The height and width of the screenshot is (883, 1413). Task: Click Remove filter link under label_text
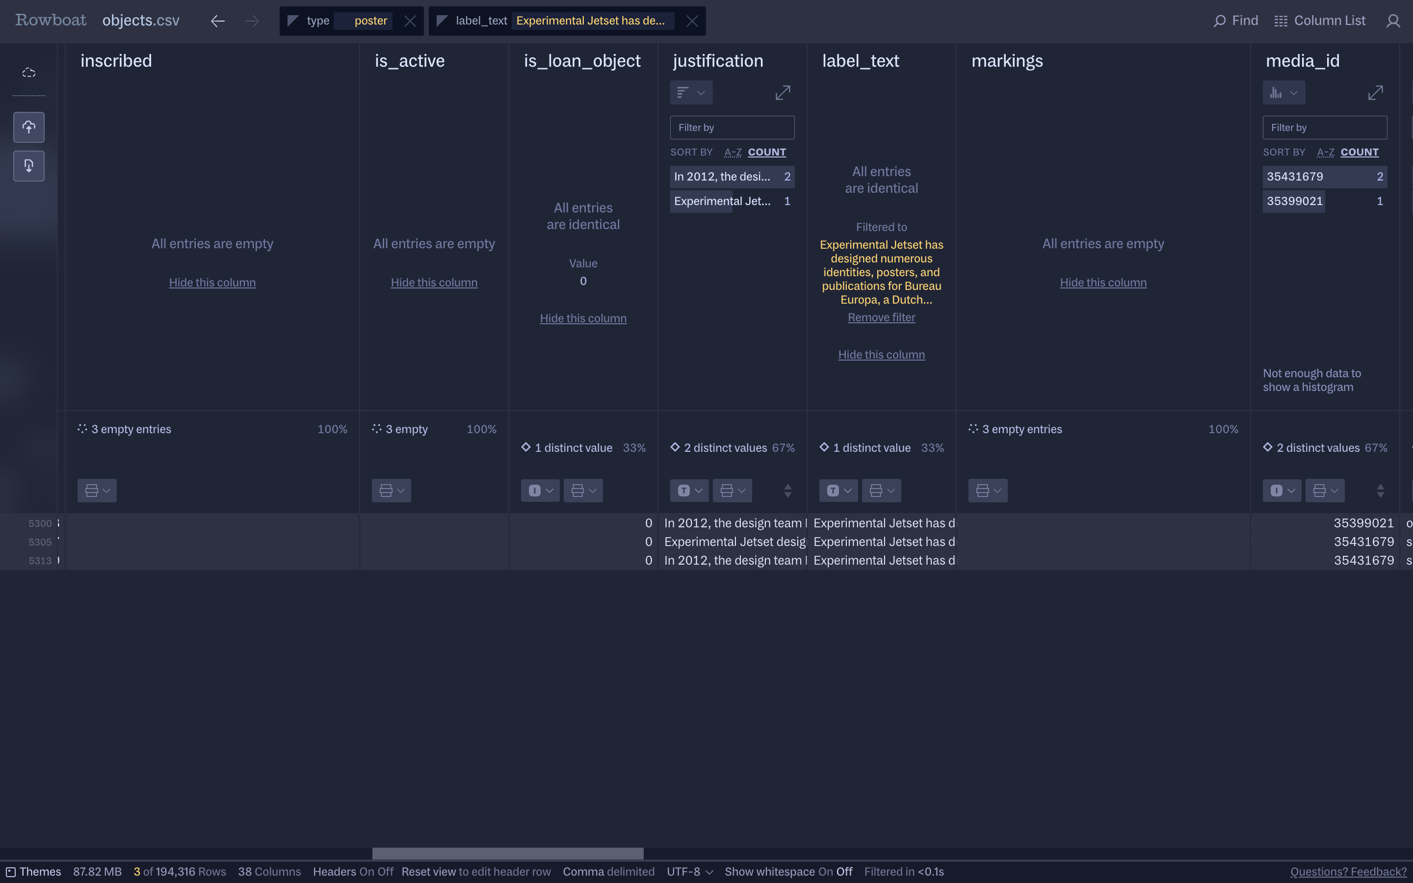[x=881, y=318]
